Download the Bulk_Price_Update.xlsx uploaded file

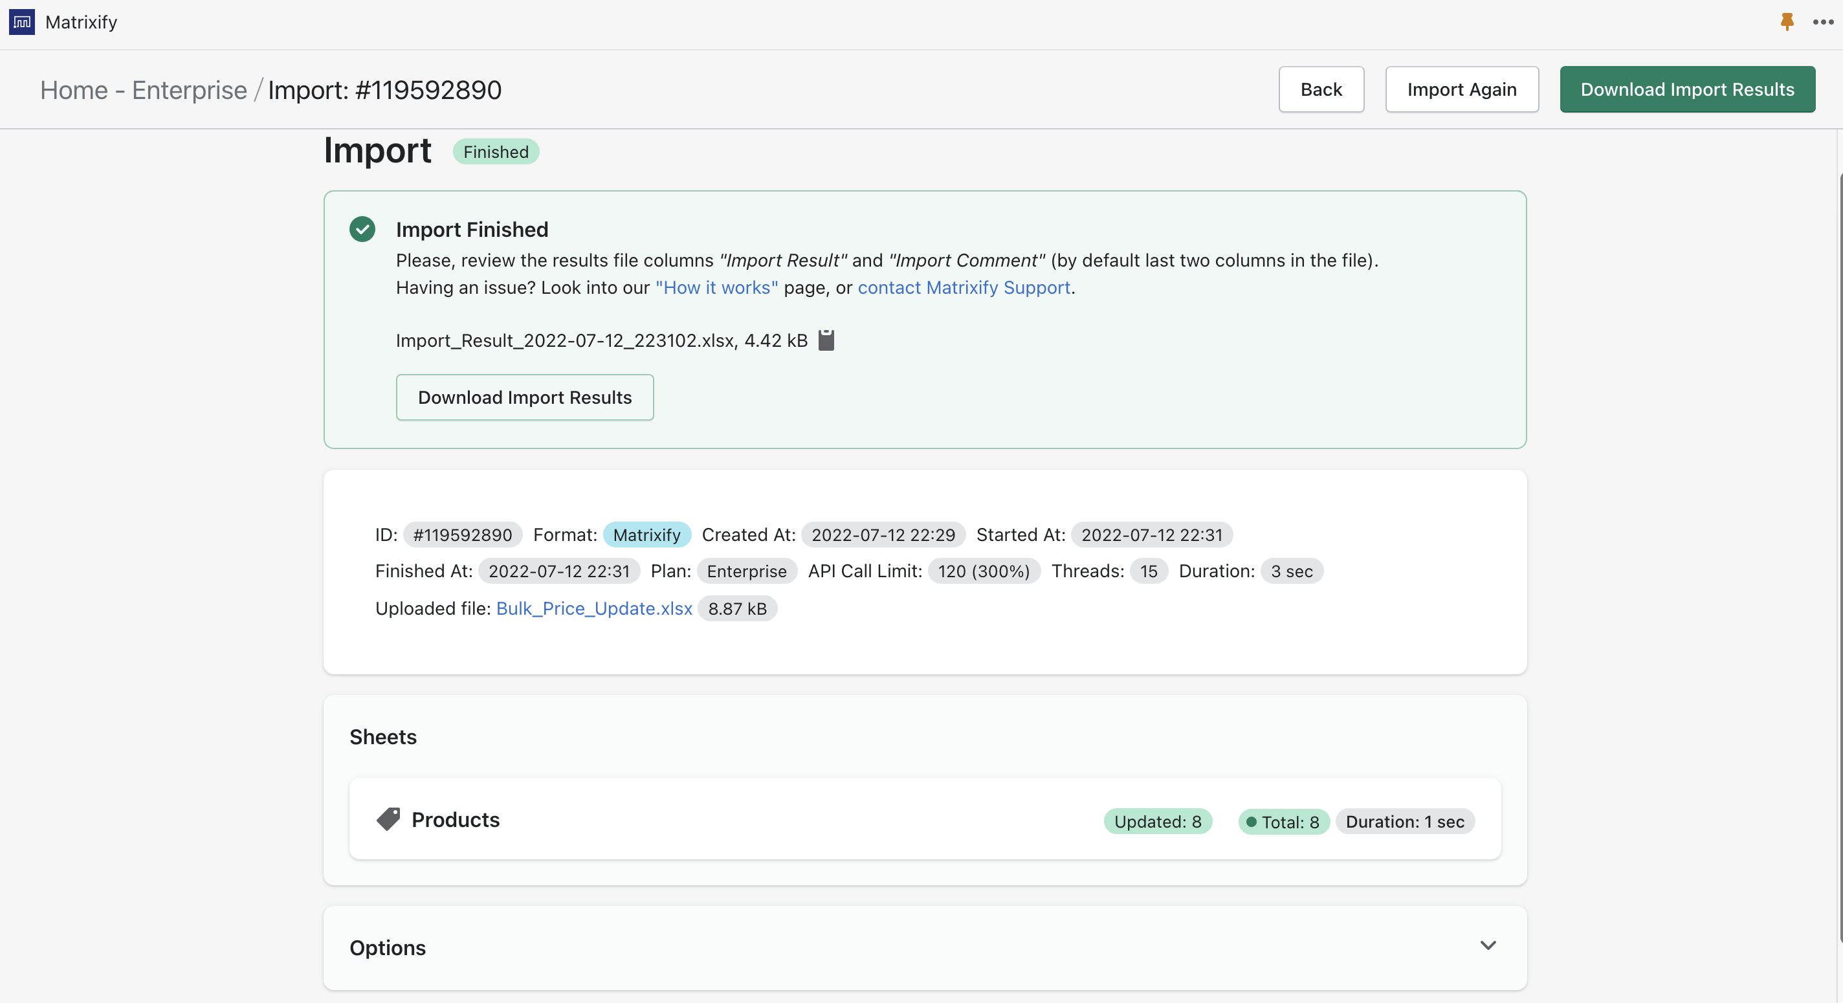pos(593,608)
